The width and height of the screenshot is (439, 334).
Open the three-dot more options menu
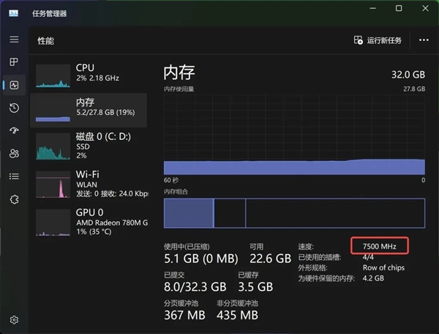424,40
